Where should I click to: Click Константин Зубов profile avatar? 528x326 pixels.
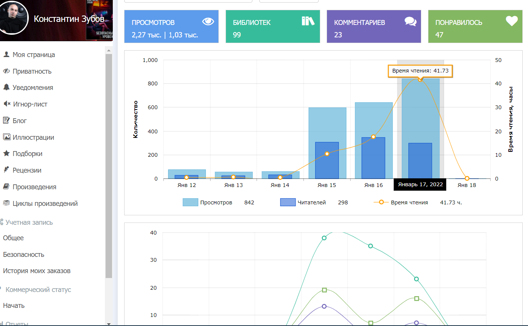14,18
